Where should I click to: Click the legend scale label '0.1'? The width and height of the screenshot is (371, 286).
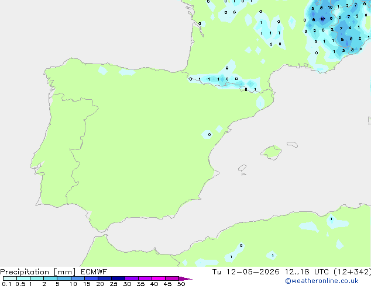click(x=6, y=284)
